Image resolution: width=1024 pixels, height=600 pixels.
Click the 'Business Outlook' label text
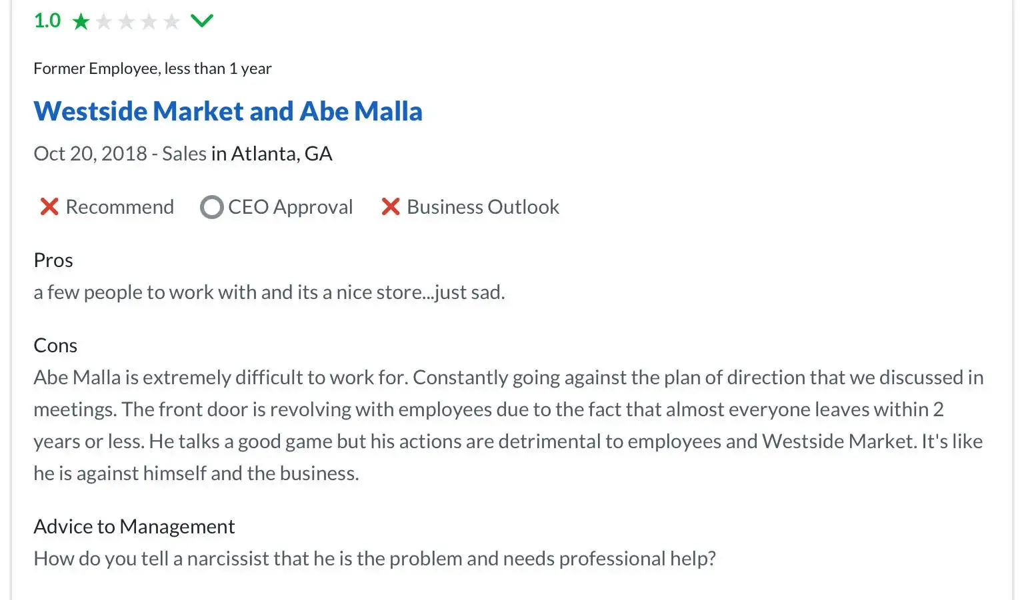coord(483,207)
